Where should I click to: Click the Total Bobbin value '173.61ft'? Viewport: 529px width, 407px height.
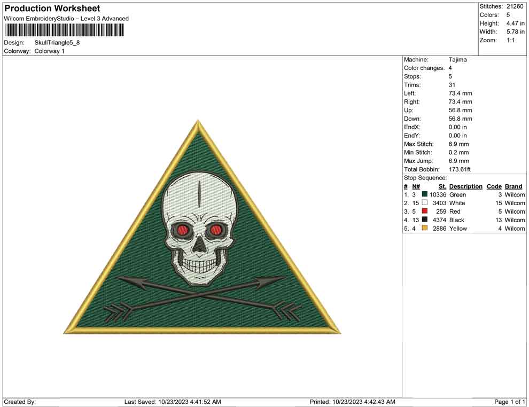click(x=460, y=169)
